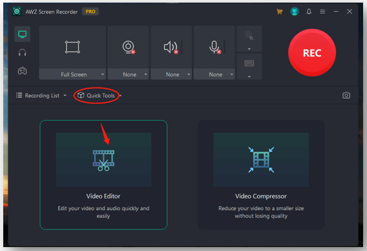Adjust system sound volume level meter
367x251 pixels.
pyautogui.click(x=182, y=47)
